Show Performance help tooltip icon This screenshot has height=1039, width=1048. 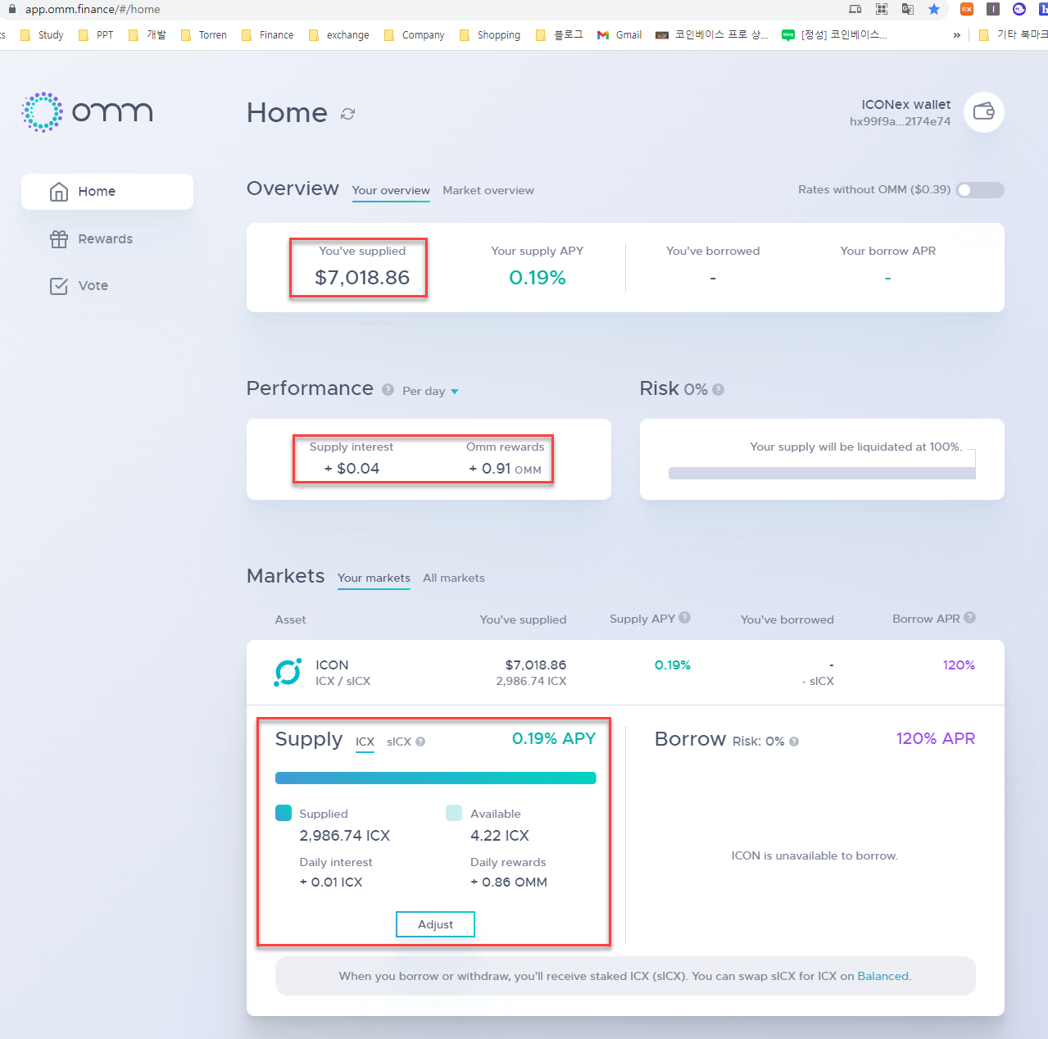tap(388, 390)
